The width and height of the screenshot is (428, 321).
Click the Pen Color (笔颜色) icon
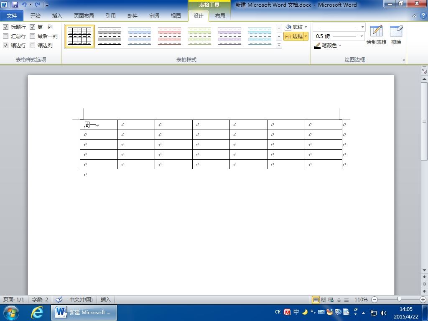317,46
